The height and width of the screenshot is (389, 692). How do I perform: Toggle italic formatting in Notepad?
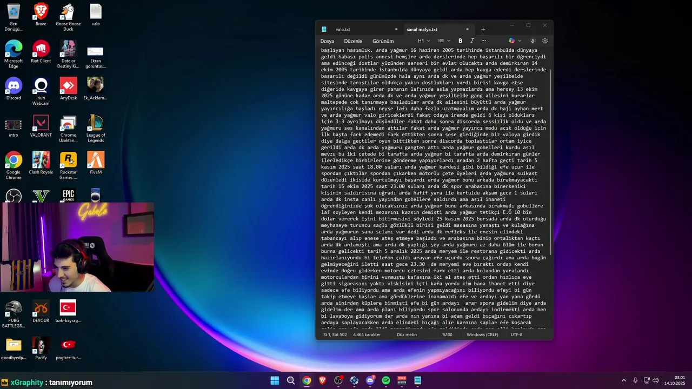coord(472,41)
